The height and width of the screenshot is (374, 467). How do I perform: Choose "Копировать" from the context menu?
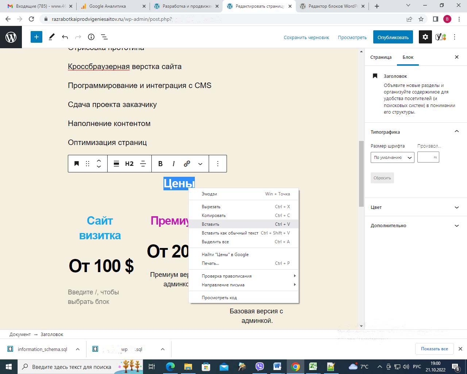pyautogui.click(x=214, y=215)
